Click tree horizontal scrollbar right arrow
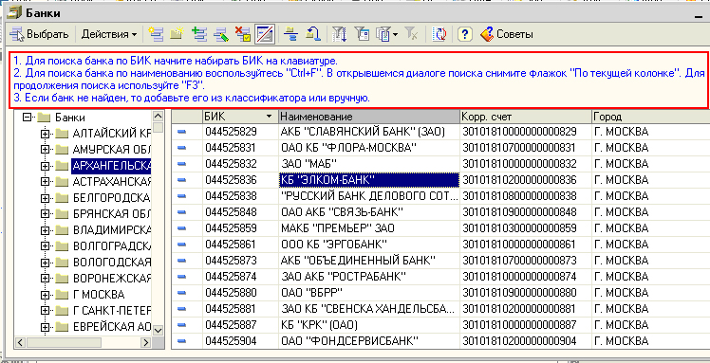Viewport: 710px width, 363px height. tap(146, 343)
